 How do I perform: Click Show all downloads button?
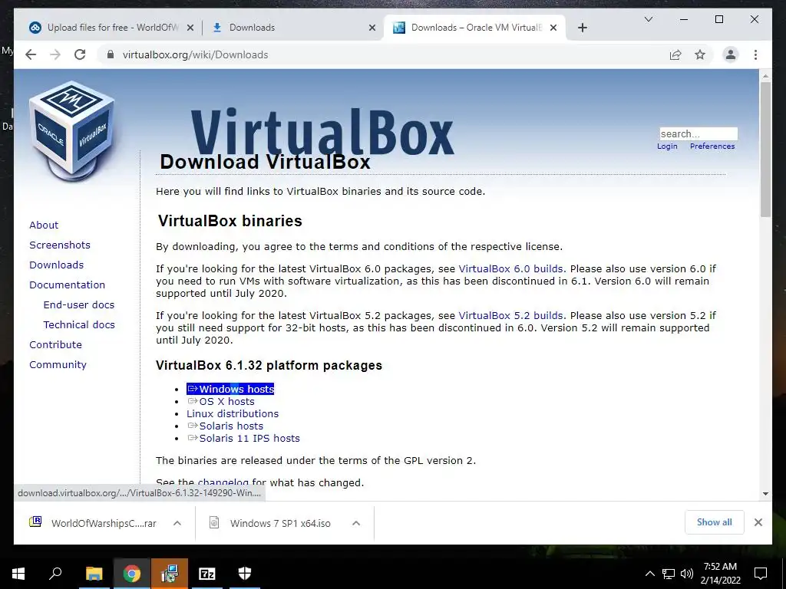[714, 522]
